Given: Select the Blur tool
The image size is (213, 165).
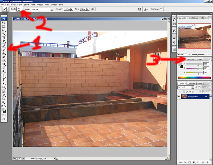Looking at the screenshot, I should [4, 67].
